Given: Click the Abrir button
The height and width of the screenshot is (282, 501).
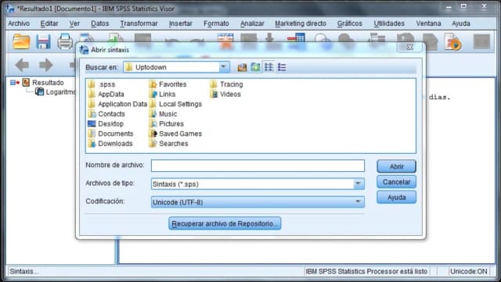Looking at the screenshot, I should click(x=396, y=166).
